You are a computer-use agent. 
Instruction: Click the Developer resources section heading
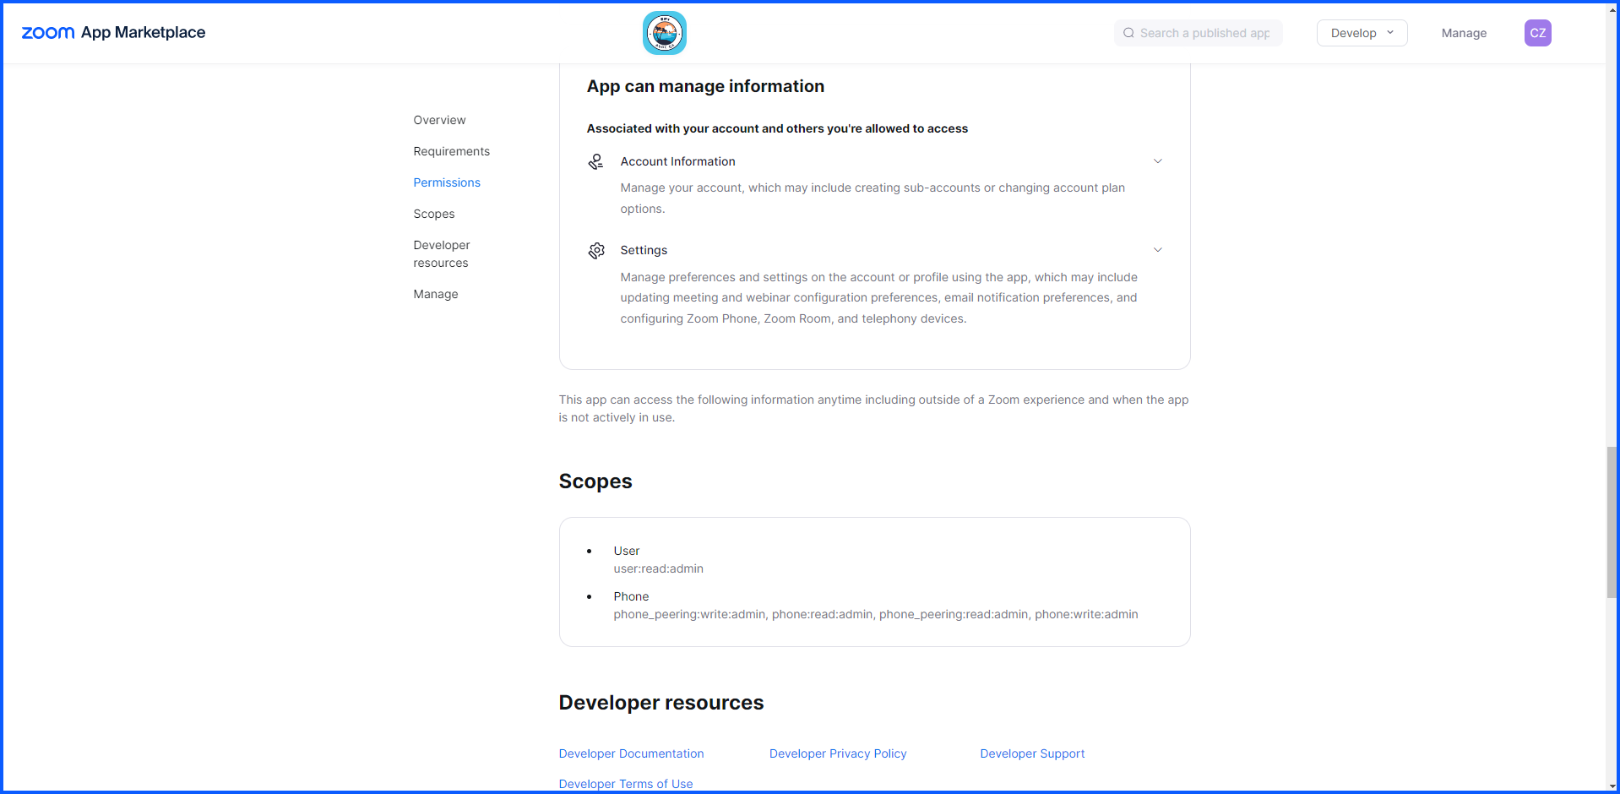pyautogui.click(x=661, y=703)
